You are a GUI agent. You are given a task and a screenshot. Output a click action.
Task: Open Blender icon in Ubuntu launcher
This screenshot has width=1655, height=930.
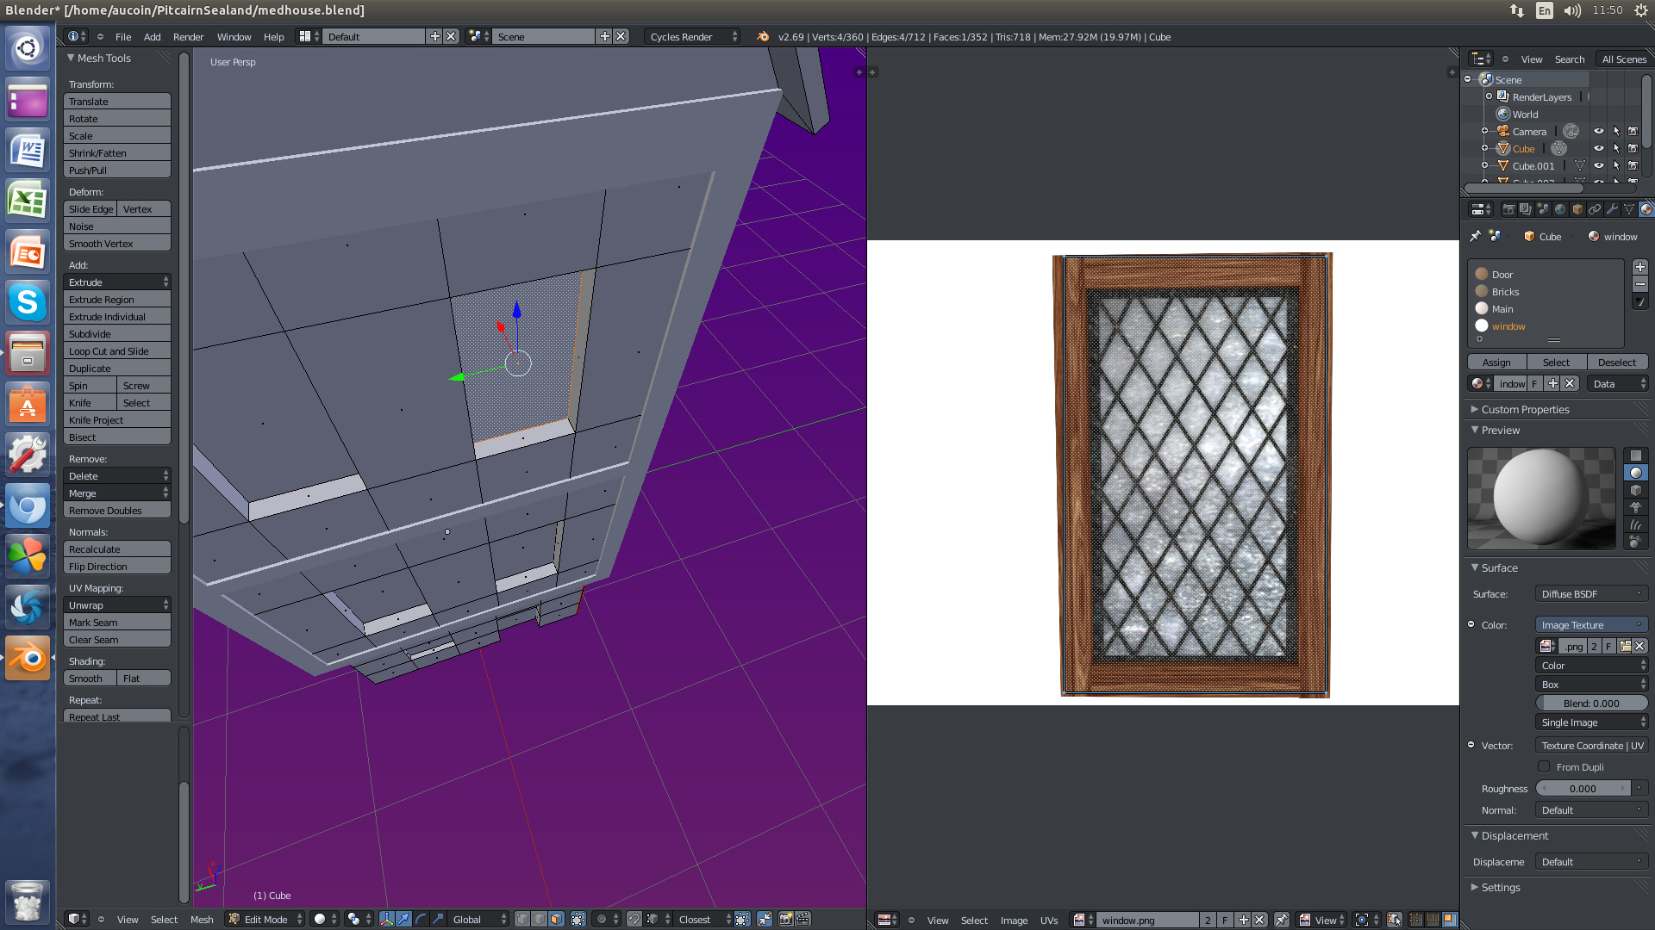(28, 659)
